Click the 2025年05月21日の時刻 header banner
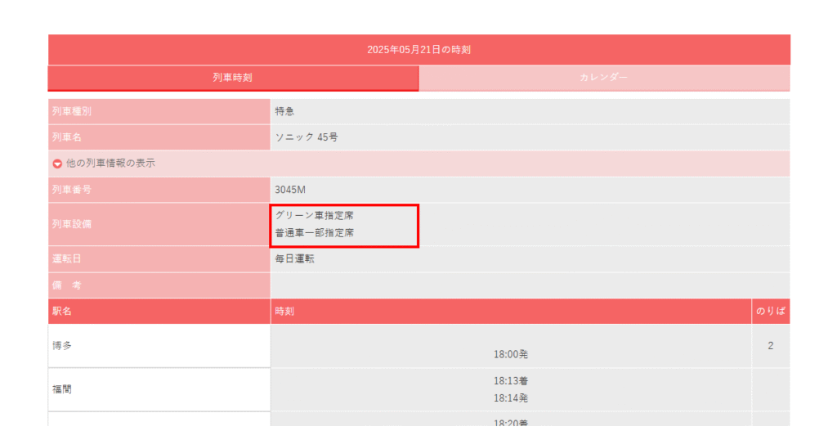The image size is (837, 440). coord(419,50)
